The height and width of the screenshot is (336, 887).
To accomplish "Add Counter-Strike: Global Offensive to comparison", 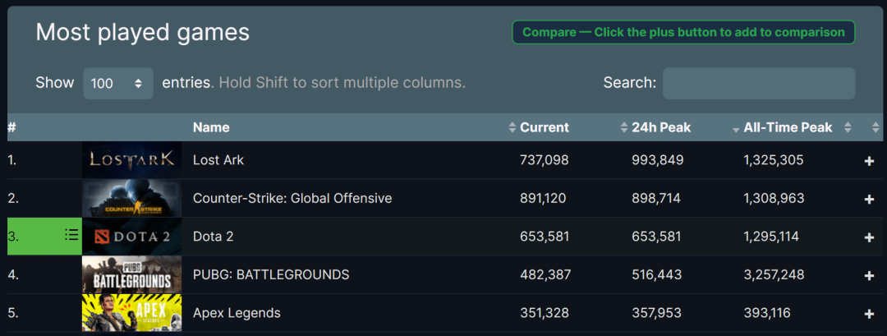I will pos(869,199).
